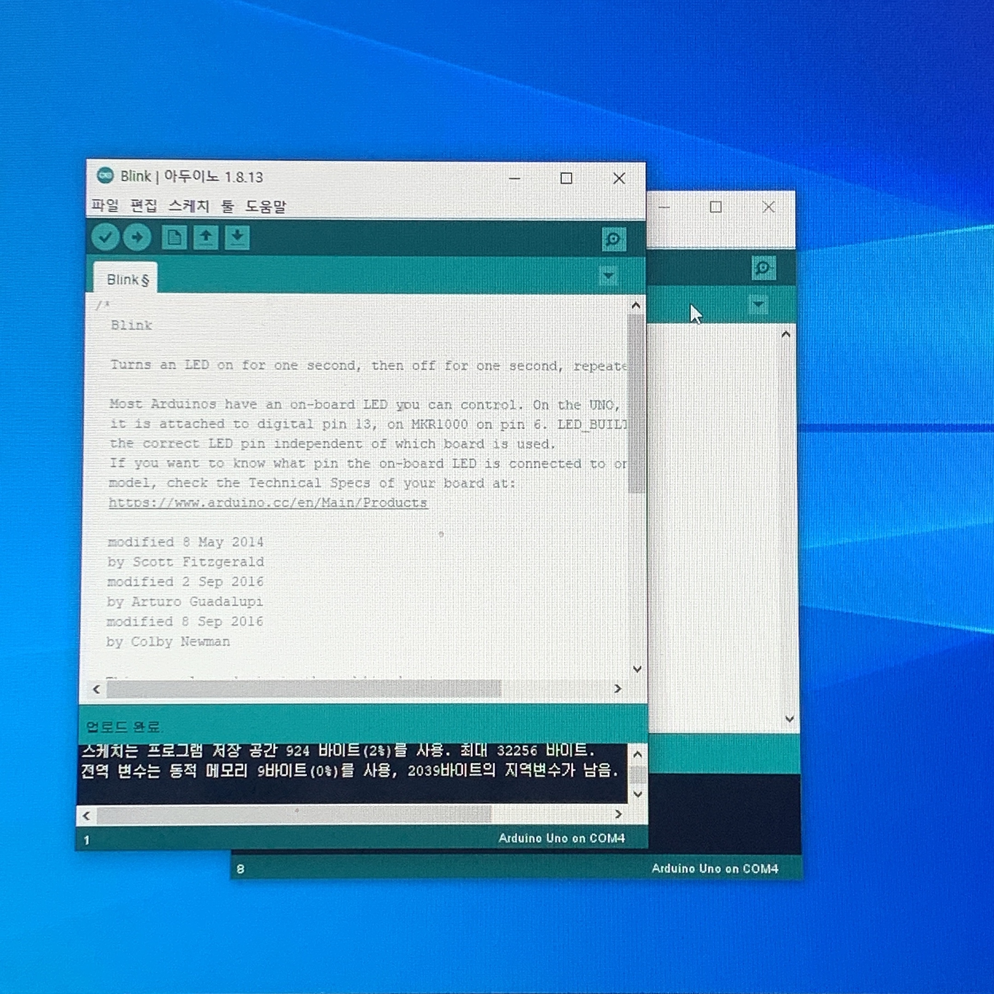The image size is (994, 994).
Task: Open the tab dropdown arrow in Blink window
Action: click(x=608, y=275)
